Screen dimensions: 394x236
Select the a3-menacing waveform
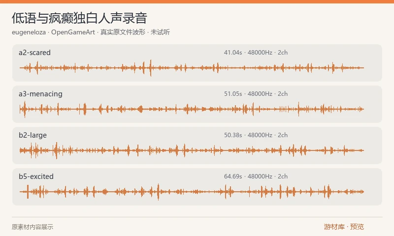(x=192, y=109)
